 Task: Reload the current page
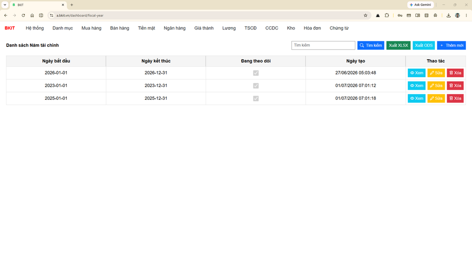click(23, 15)
